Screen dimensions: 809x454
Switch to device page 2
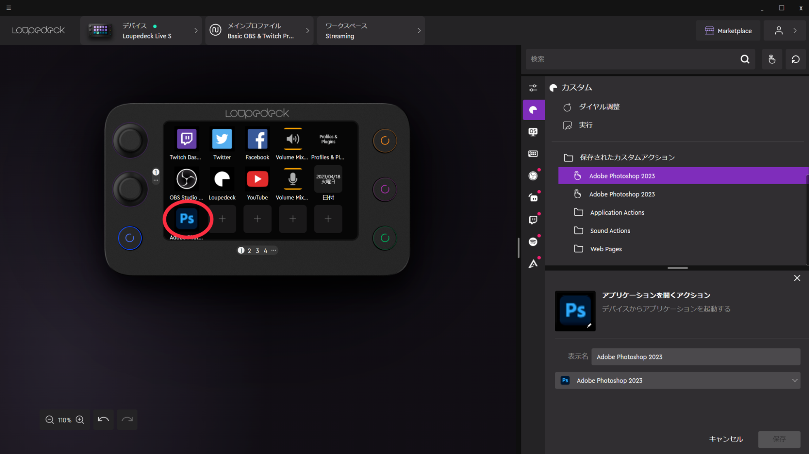[249, 250]
